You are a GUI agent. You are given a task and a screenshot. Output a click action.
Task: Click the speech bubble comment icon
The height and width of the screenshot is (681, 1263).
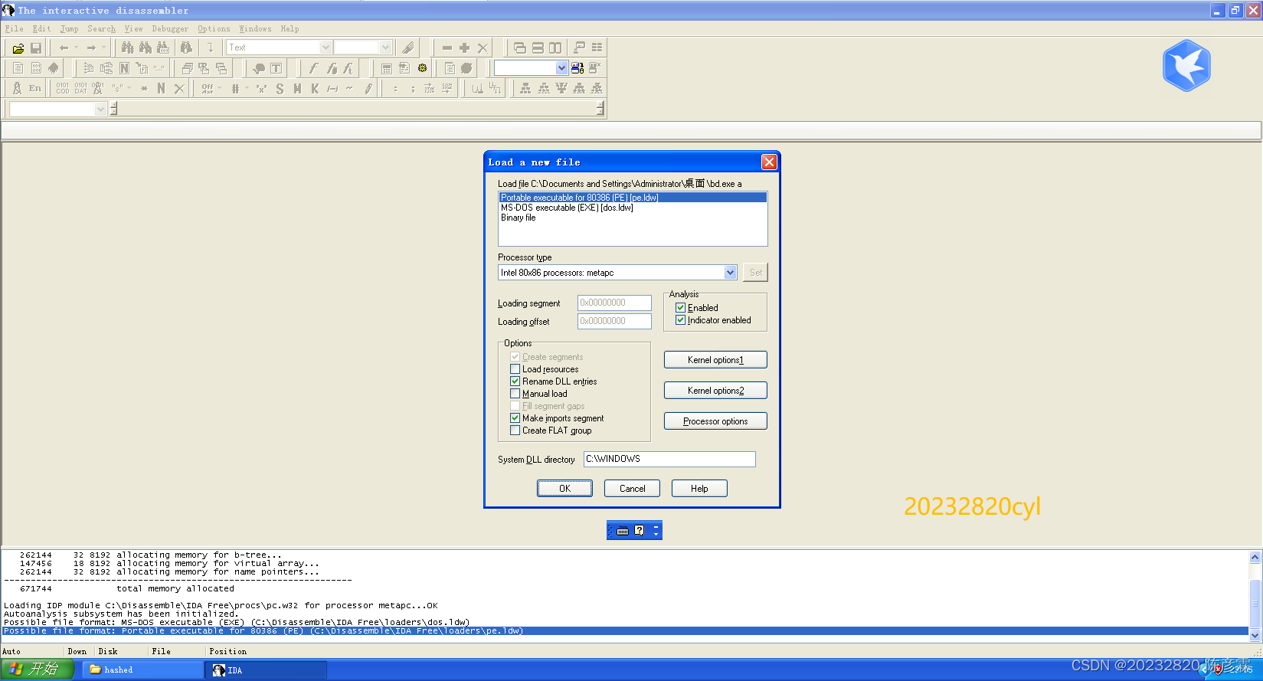pos(259,68)
